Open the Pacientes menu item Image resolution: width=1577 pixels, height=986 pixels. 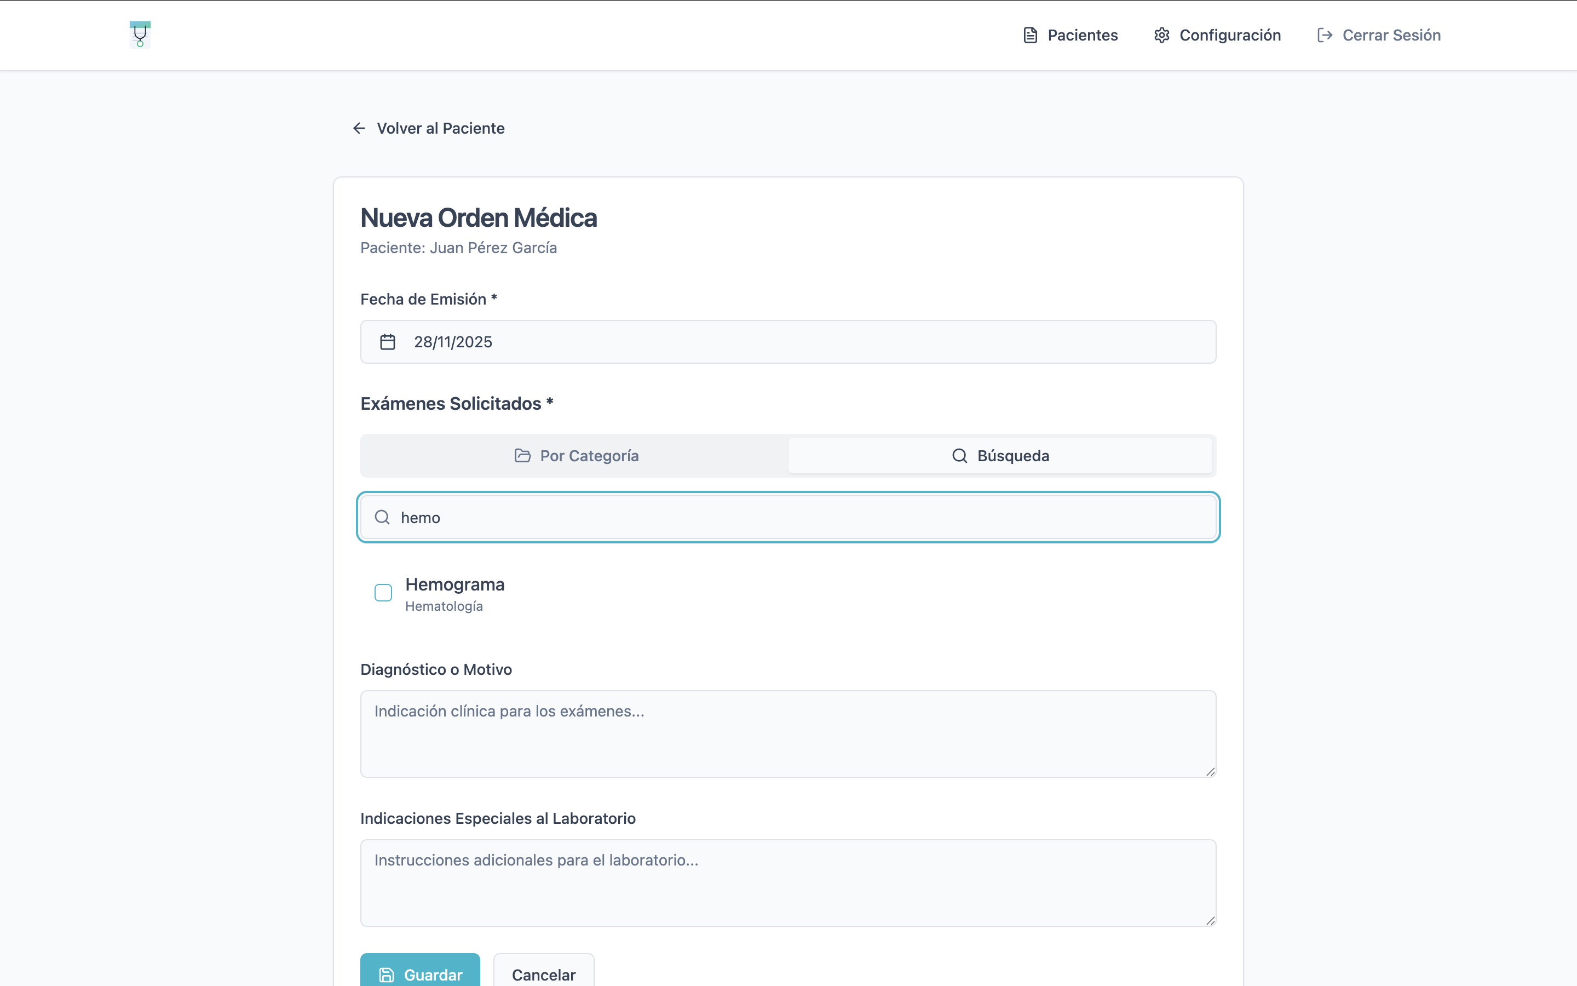(x=1082, y=35)
